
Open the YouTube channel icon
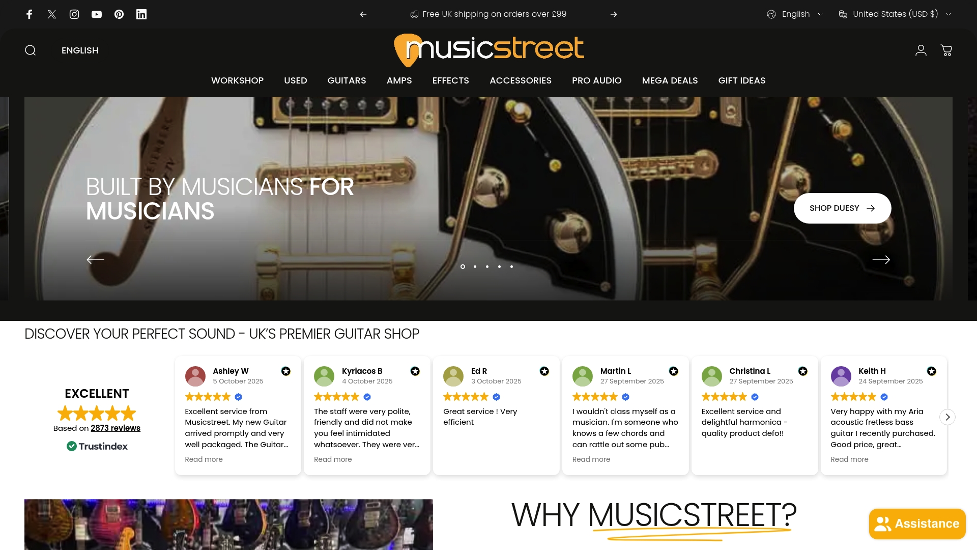pyautogui.click(x=97, y=14)
